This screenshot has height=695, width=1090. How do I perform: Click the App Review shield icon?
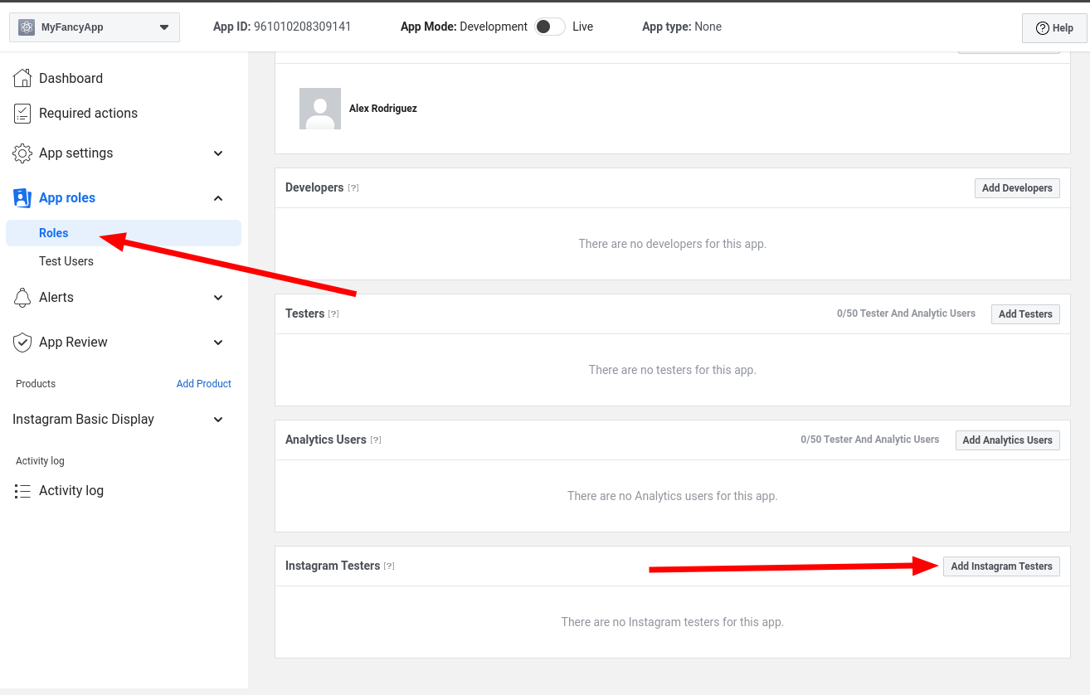22,343
